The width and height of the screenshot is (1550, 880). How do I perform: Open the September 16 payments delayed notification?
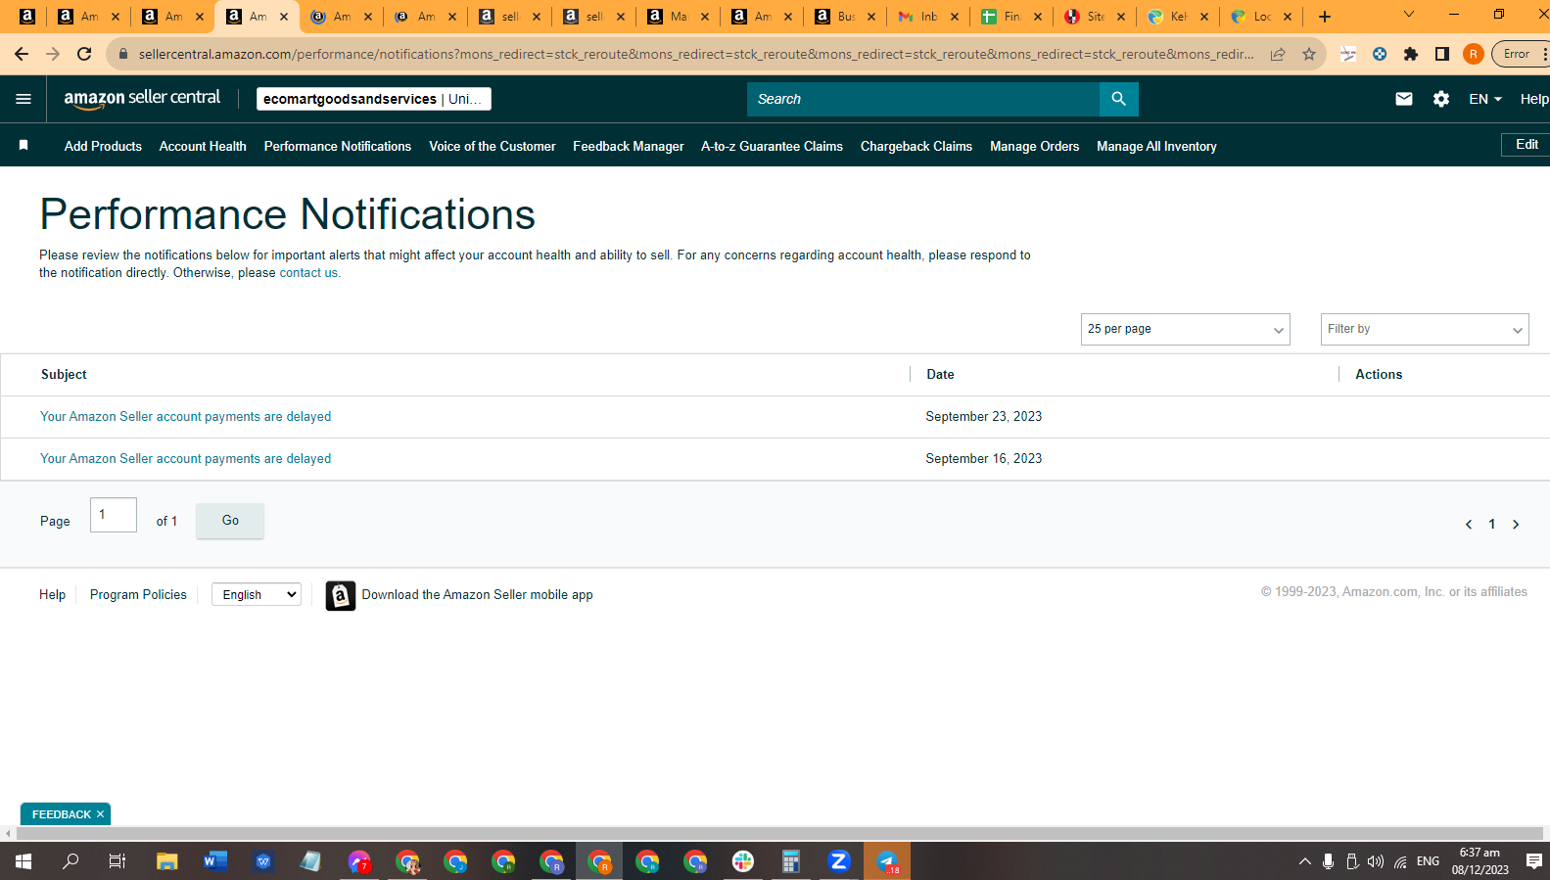click(x=185, y=459)
